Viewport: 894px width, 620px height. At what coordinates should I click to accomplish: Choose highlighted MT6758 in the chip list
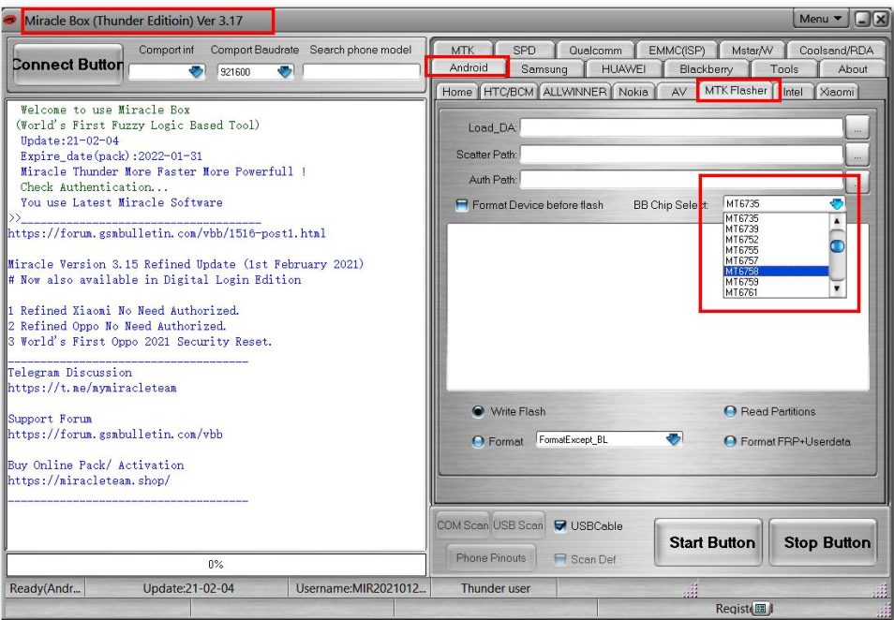pos(775,272)
